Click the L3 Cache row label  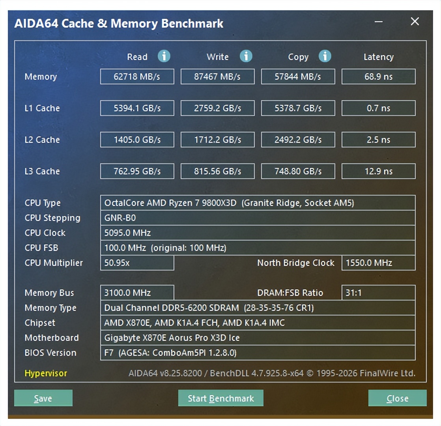pyautogui.click(x=42, y=171)
